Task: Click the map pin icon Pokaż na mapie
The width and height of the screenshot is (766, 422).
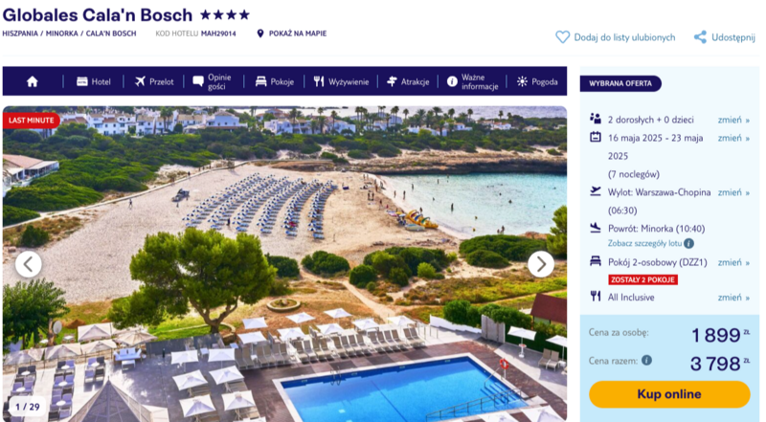Action: tap(260, 33)
